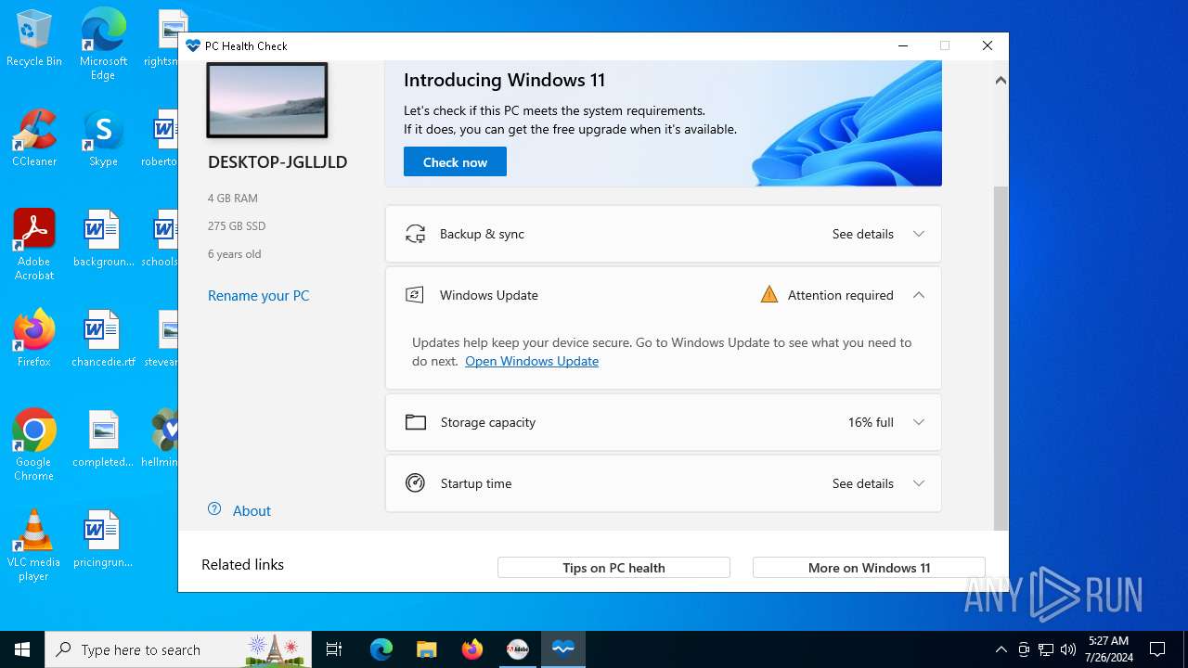
Task: Click the 16% full storage text
Action: (871, 422)
